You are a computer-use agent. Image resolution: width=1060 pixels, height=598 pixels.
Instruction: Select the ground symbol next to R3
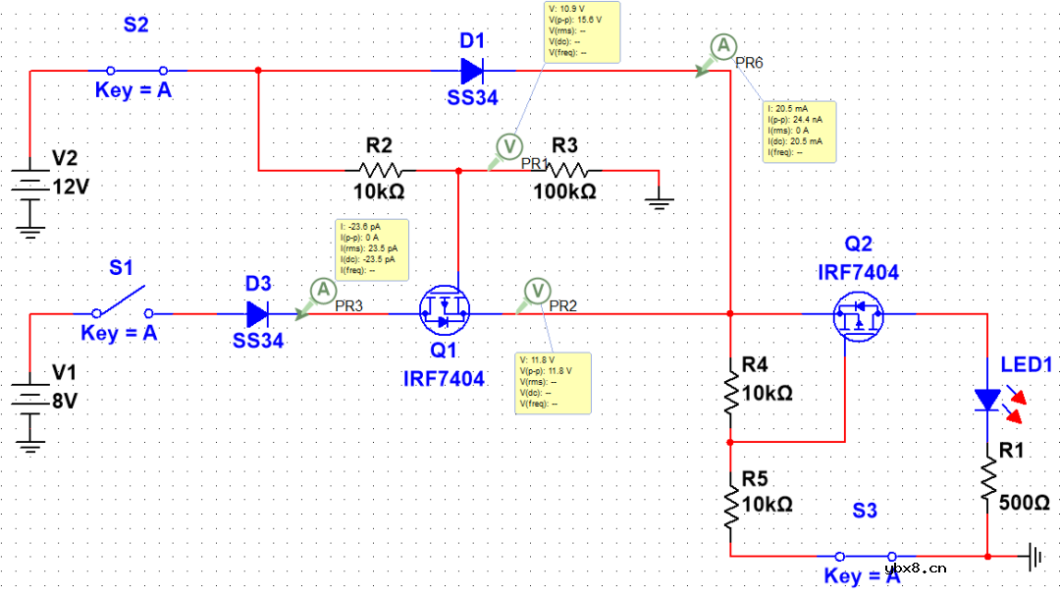point(660,202)
